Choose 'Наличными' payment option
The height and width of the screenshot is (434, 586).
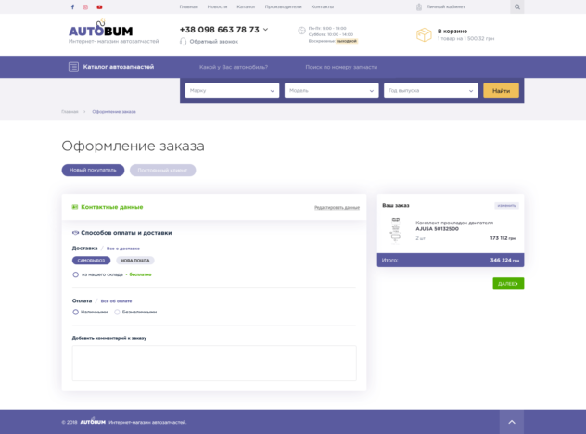tap(75, 313)
